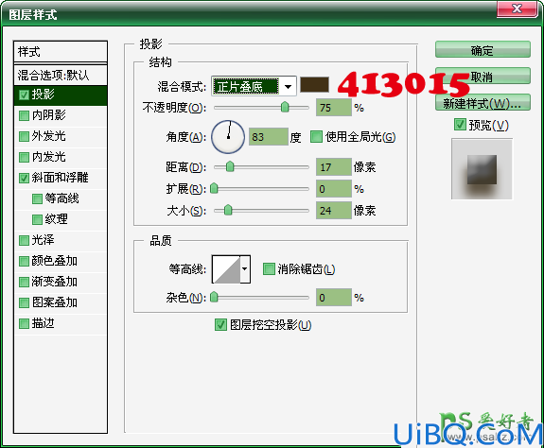Enable the 外发光 checkbox
This screenshot has height=448, width=544.
pyautogui.click(x=24, y=136)
